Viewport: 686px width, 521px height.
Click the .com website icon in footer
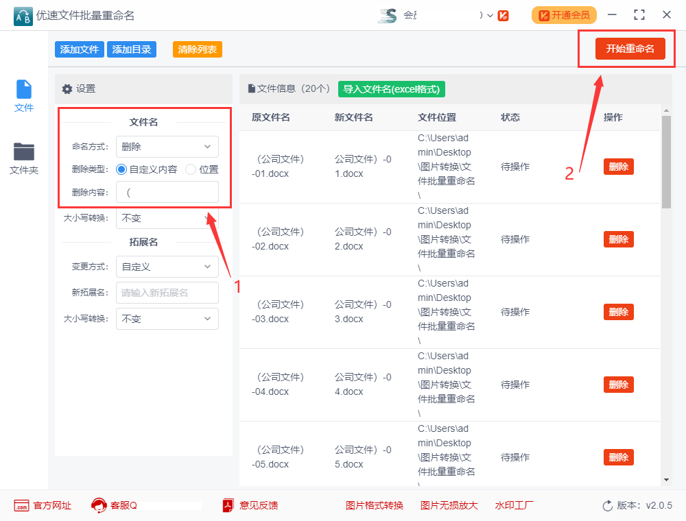[x=21, y=506]
